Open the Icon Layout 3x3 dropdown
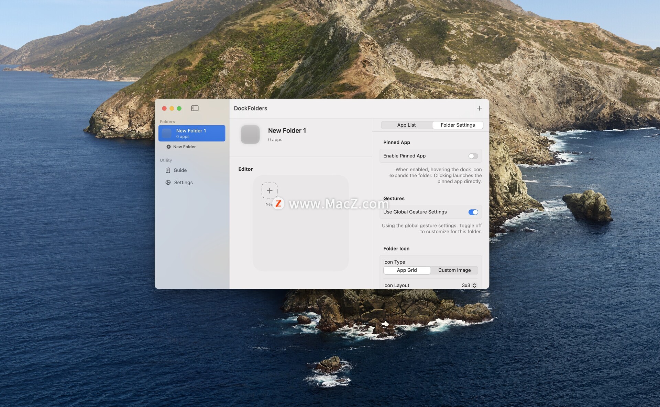The height and width of the screenshot is (407, 660). (x=470, y=285)
